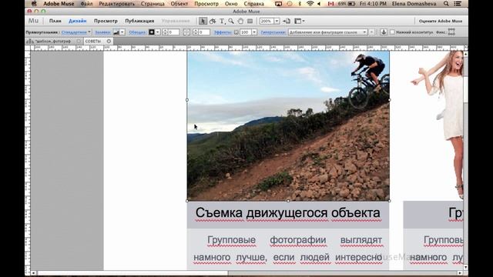The image size is (493, 277).
Task: Select the Crop tool
Action: 213,21
